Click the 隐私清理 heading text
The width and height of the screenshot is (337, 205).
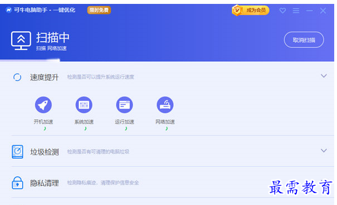point(44,183)
